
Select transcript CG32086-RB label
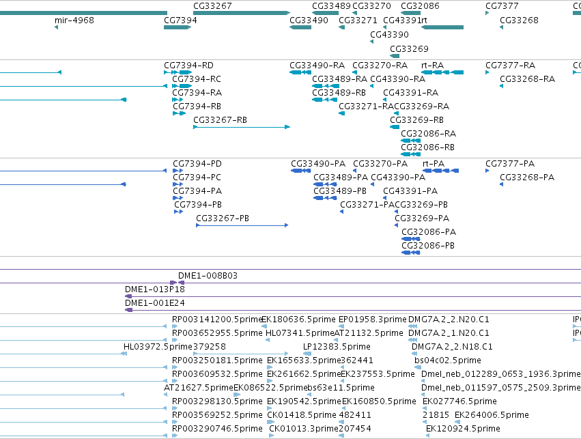[428, 148]
